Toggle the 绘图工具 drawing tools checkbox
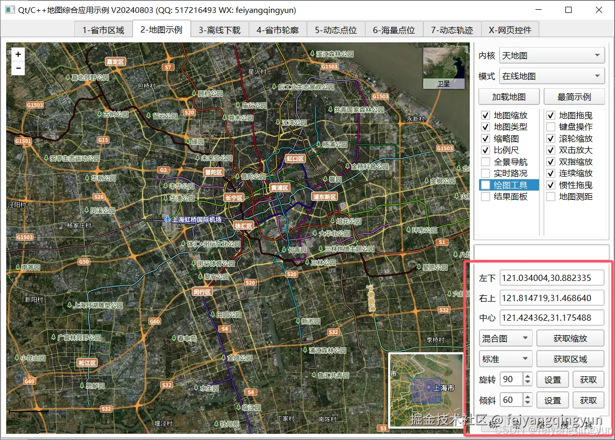 pyautogui.click(x=486, y=185)
